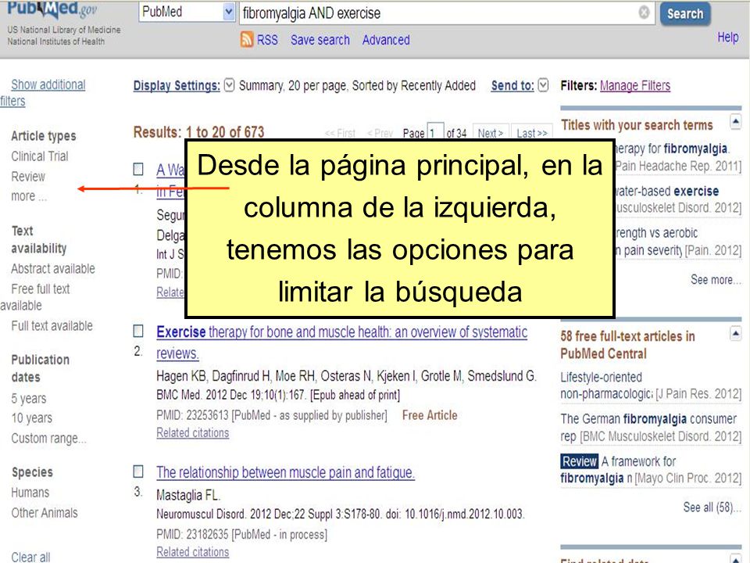Click See all (58) free articles
The image size is (750, 563).
pos(712,507)
